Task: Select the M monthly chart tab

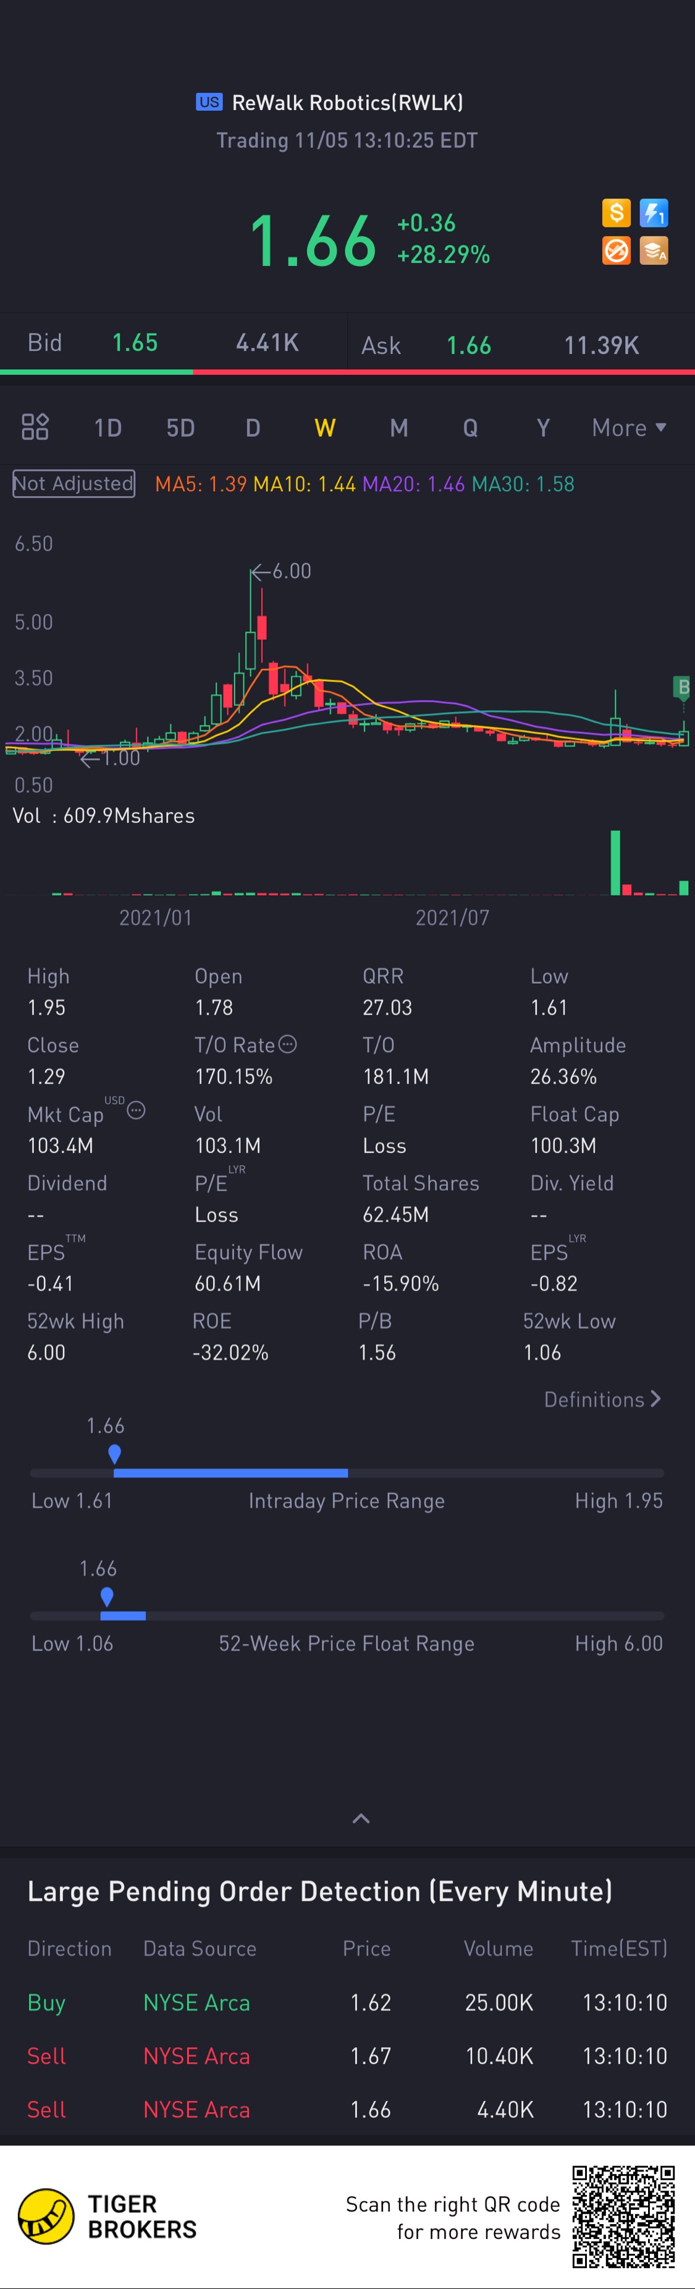Action: click(x=400, y=428)
